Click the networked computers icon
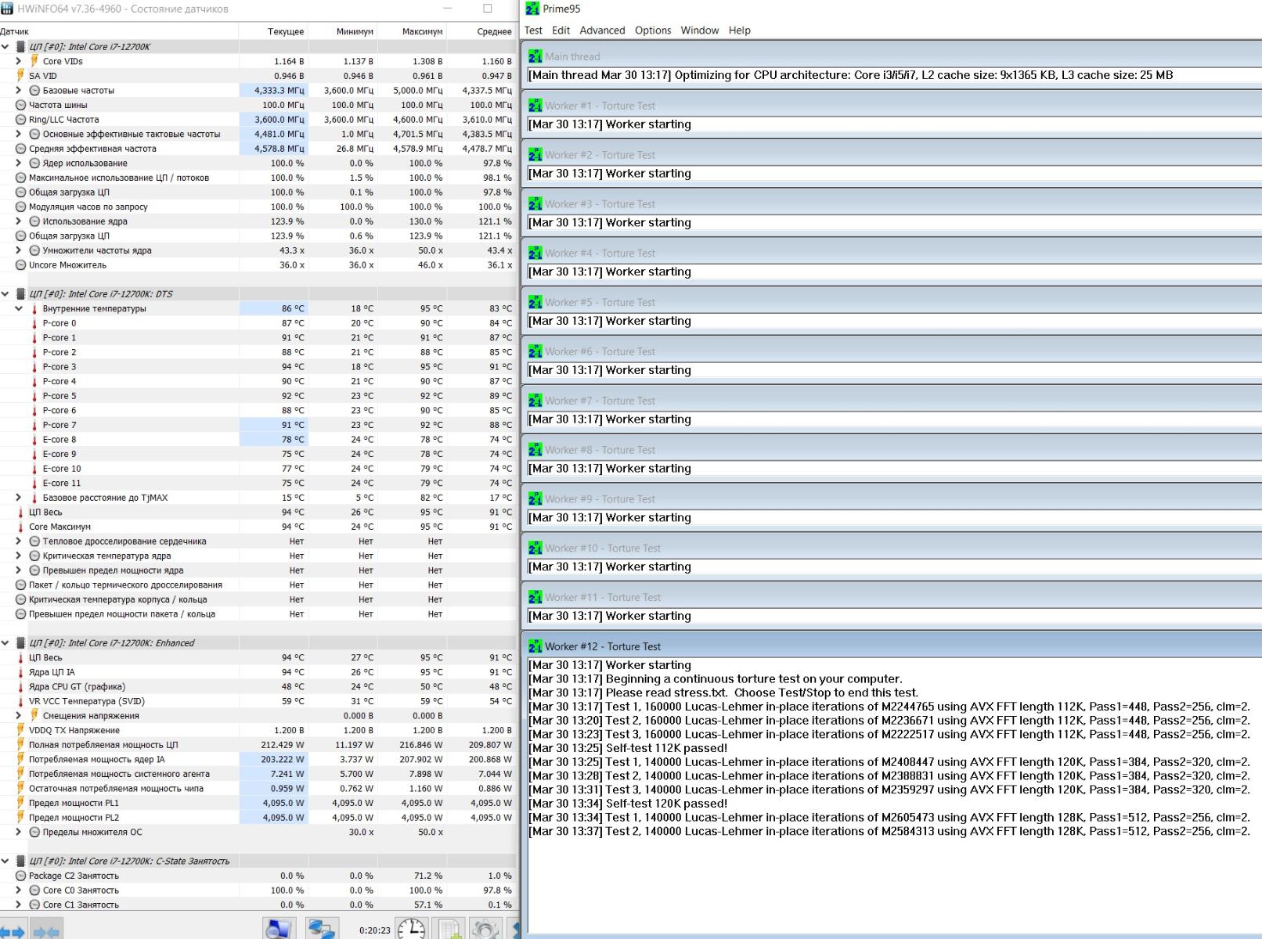 [x=321, y=929]
